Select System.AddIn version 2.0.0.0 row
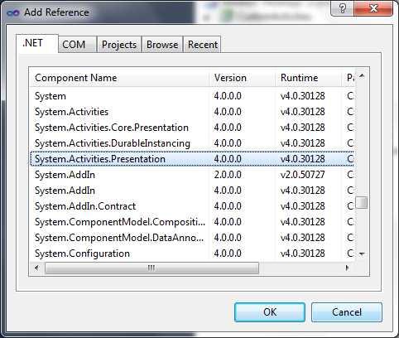 [x=192, y=175]
